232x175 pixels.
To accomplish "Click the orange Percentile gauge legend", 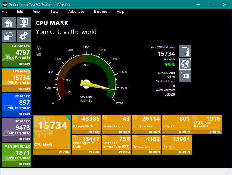I will point(86,101).
